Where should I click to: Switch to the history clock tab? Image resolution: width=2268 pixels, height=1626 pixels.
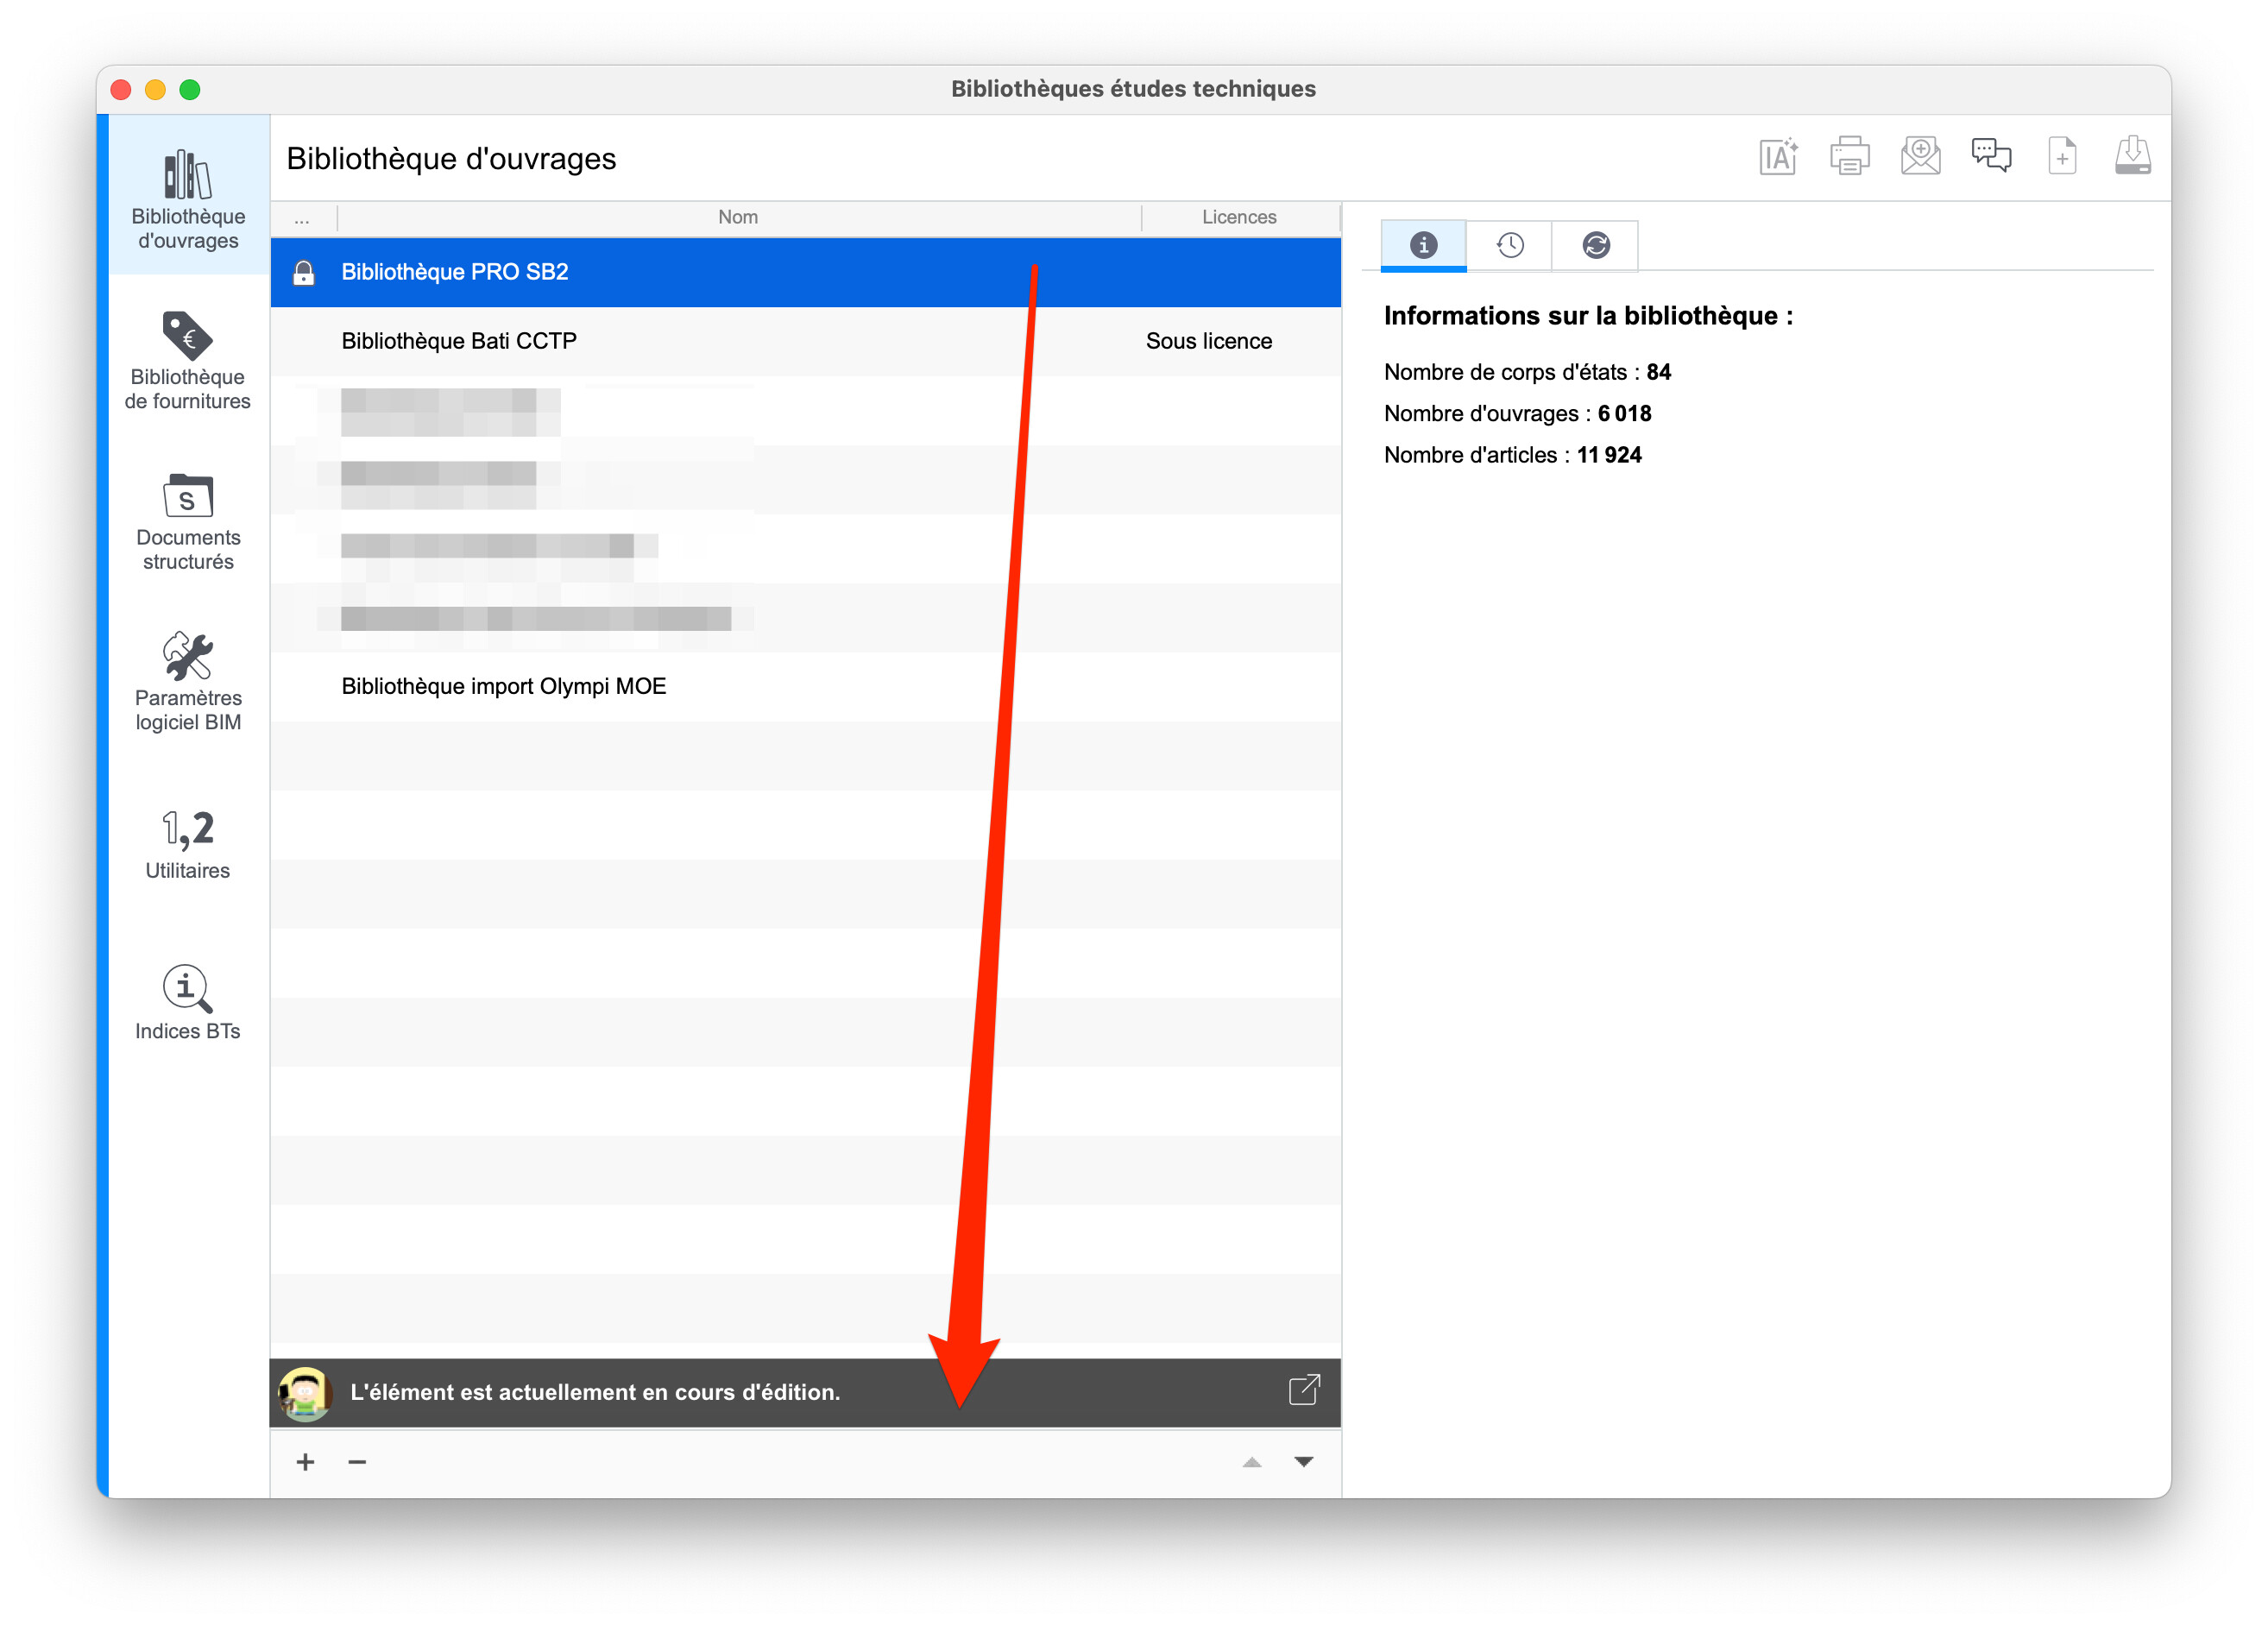1510,245
